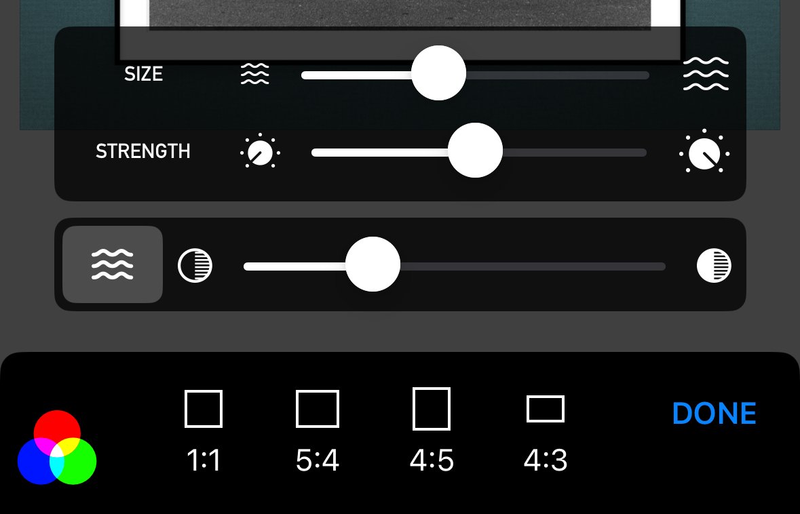The height and width of the screenshot is (514, 800).
Task: Tap the small waves icon beside SIZE
Action: [x=254, y=74]
